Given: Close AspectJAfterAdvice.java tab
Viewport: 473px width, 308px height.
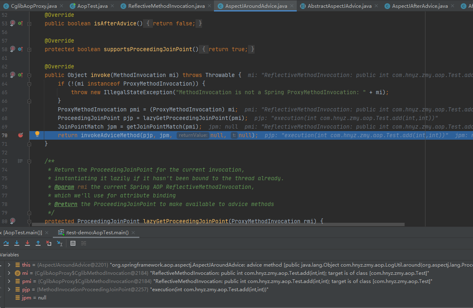Looking at the screenshot, I should pyautogui.click(x=453, y=6).
